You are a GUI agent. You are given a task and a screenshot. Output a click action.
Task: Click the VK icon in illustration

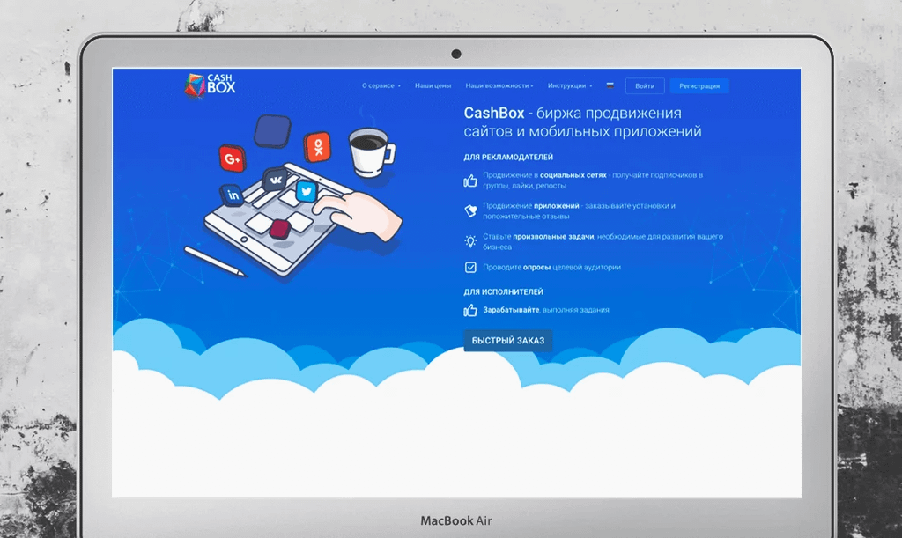click(x=276, y=180)
